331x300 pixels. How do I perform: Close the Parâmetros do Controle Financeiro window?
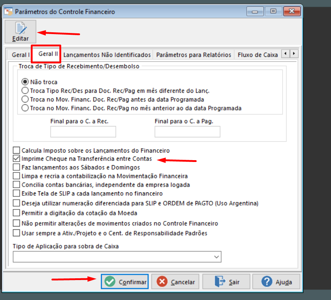coord(292,11)
